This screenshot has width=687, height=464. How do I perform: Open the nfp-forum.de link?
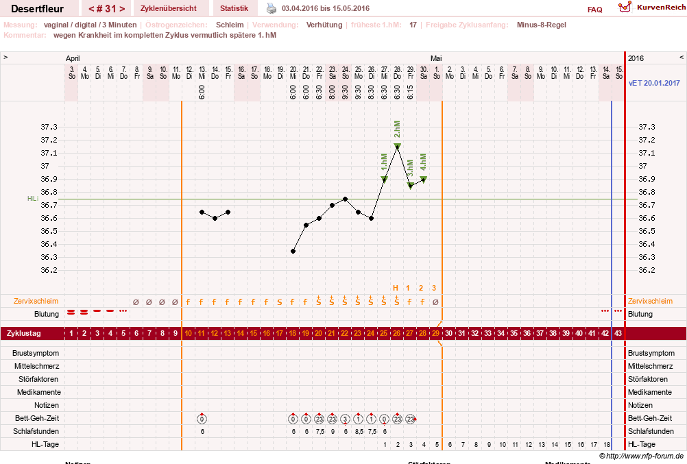[644, 456]
